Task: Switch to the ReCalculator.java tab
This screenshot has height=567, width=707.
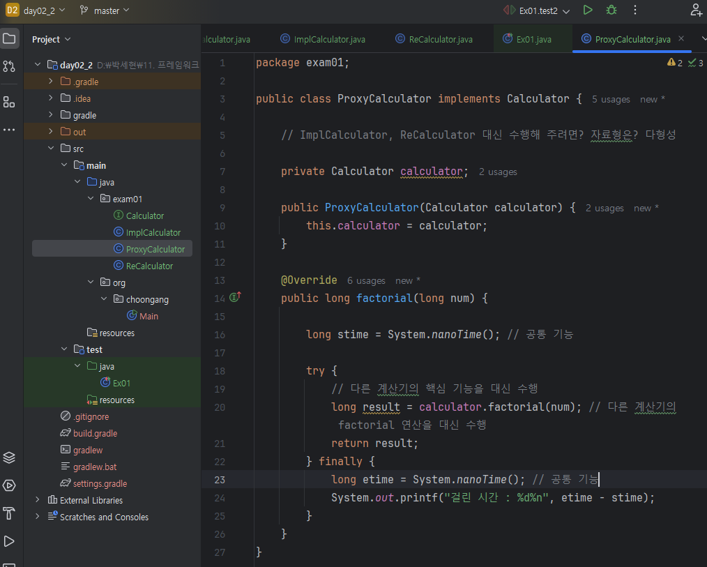Action: [434, 39]
